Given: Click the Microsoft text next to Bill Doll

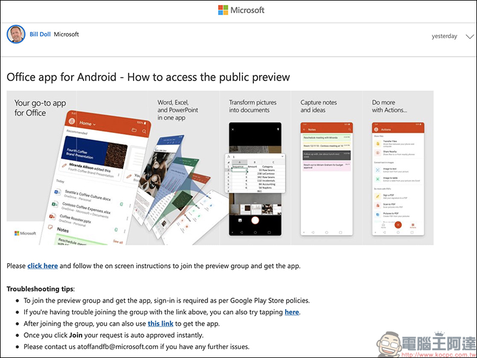Looking at the screenshot, I should [66, 34].
